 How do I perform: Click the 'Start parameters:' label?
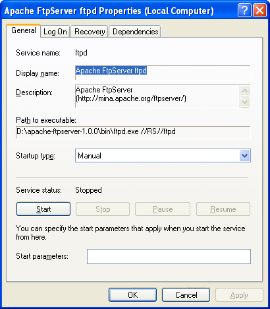42,256
